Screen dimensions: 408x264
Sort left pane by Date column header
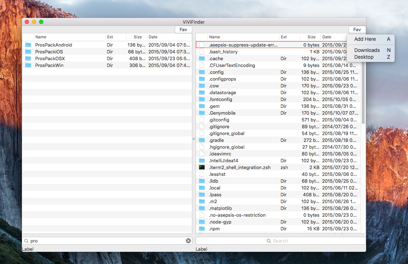(169, 37)
